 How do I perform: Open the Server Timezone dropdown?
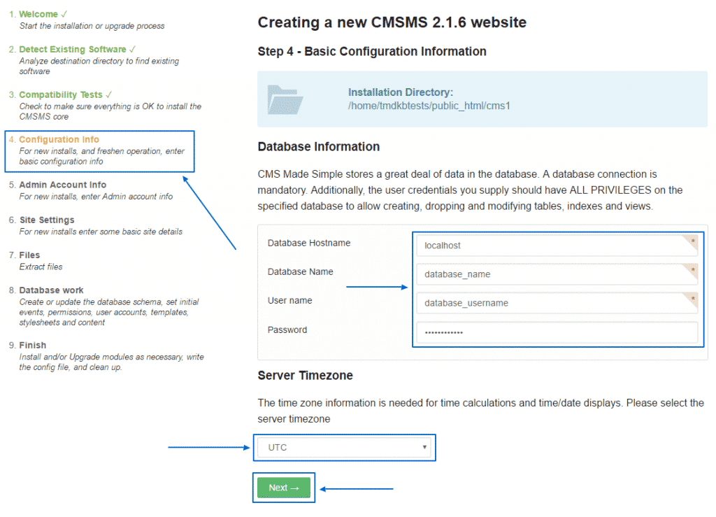(x=343, y=447)
